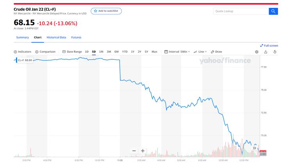
Task: Click the blue search magnifier button
Action: [273, 11]
